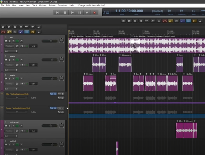Invert phase on the bit track
Screen dimensions: 205x155
tap(17, 46)
